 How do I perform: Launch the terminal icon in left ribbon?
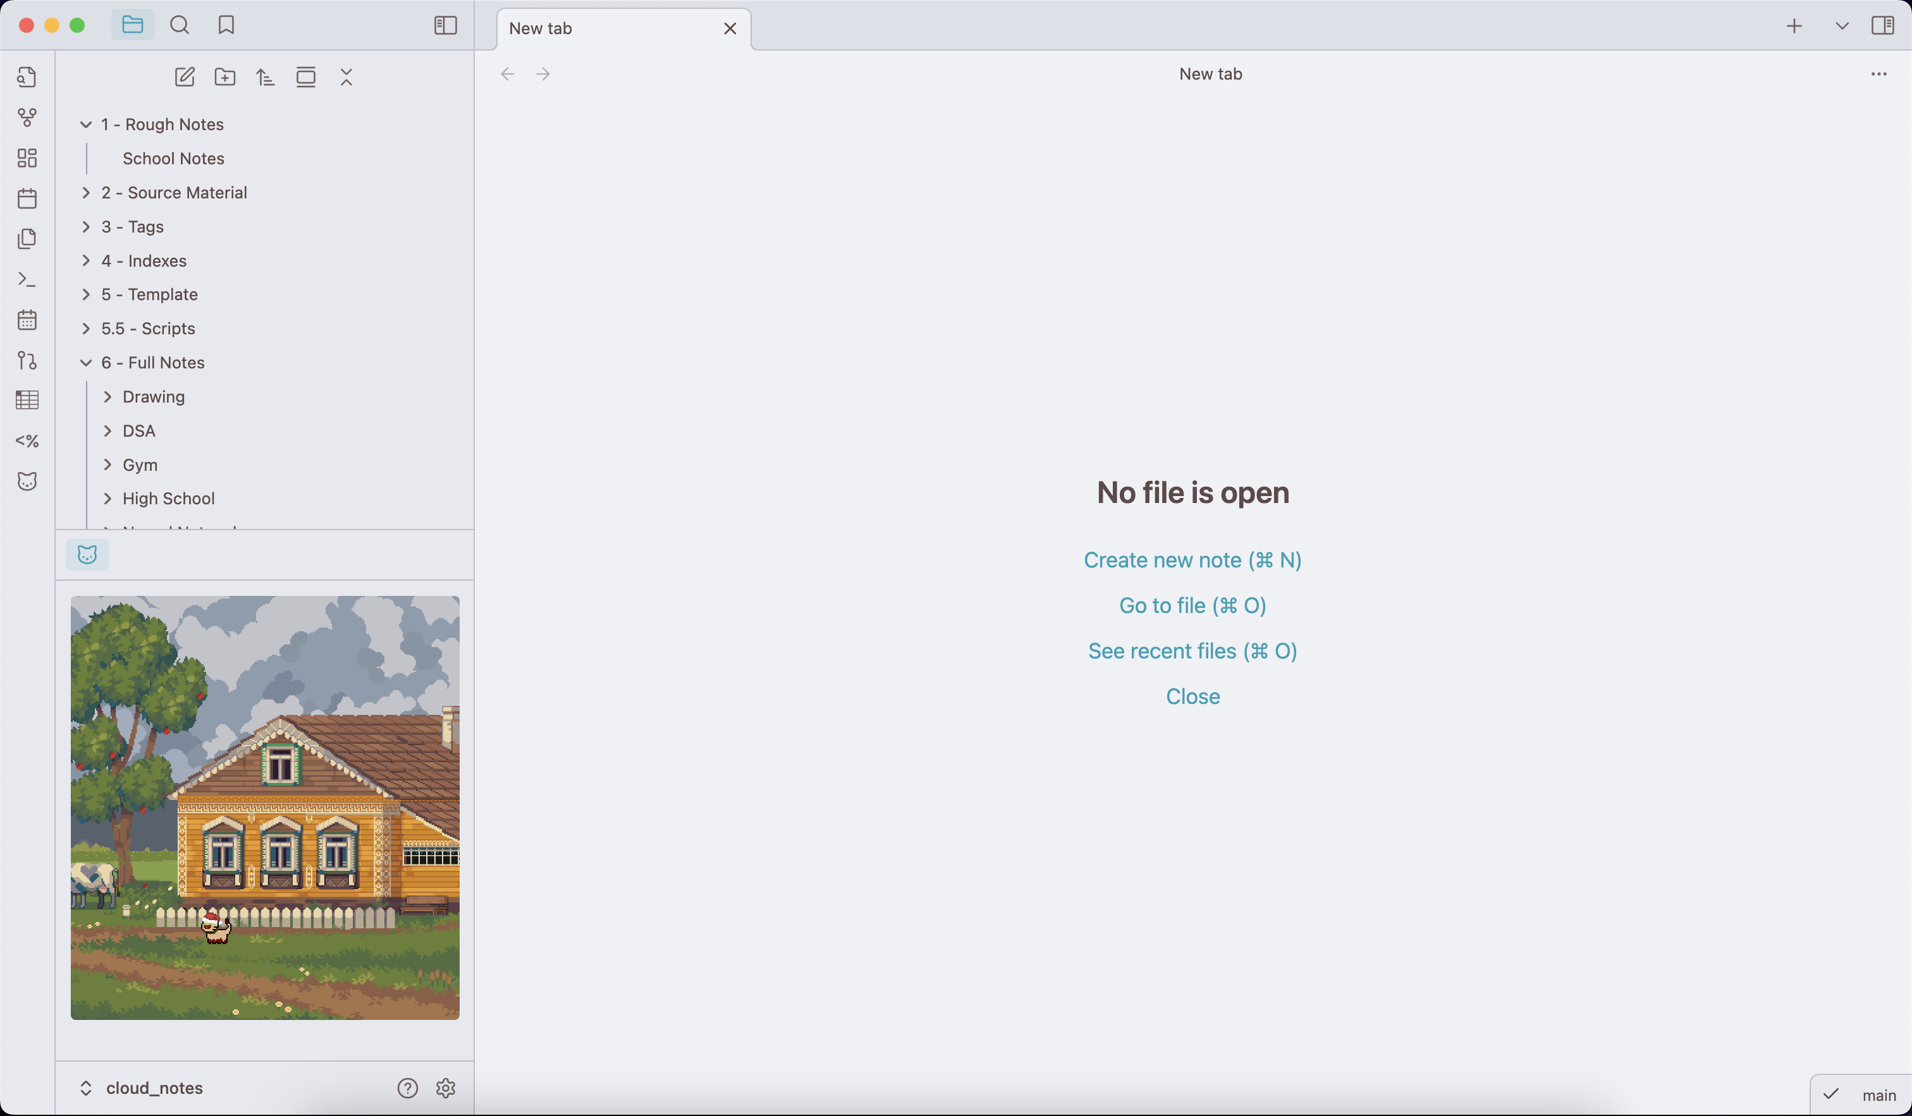point(27,279)
